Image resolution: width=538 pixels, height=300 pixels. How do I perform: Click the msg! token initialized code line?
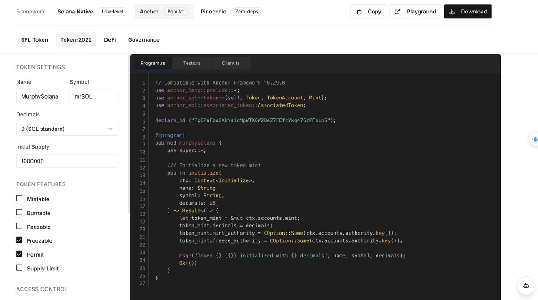292,256
